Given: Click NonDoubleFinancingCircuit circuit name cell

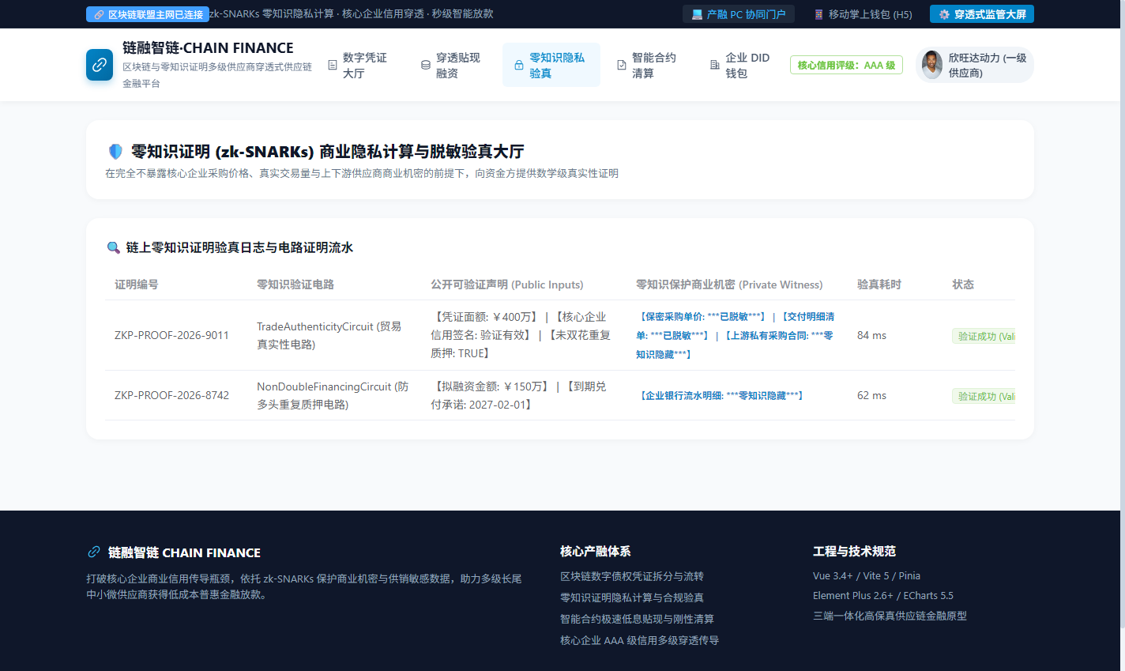Looking at the screenshot, I should click(x=334, y=395).
